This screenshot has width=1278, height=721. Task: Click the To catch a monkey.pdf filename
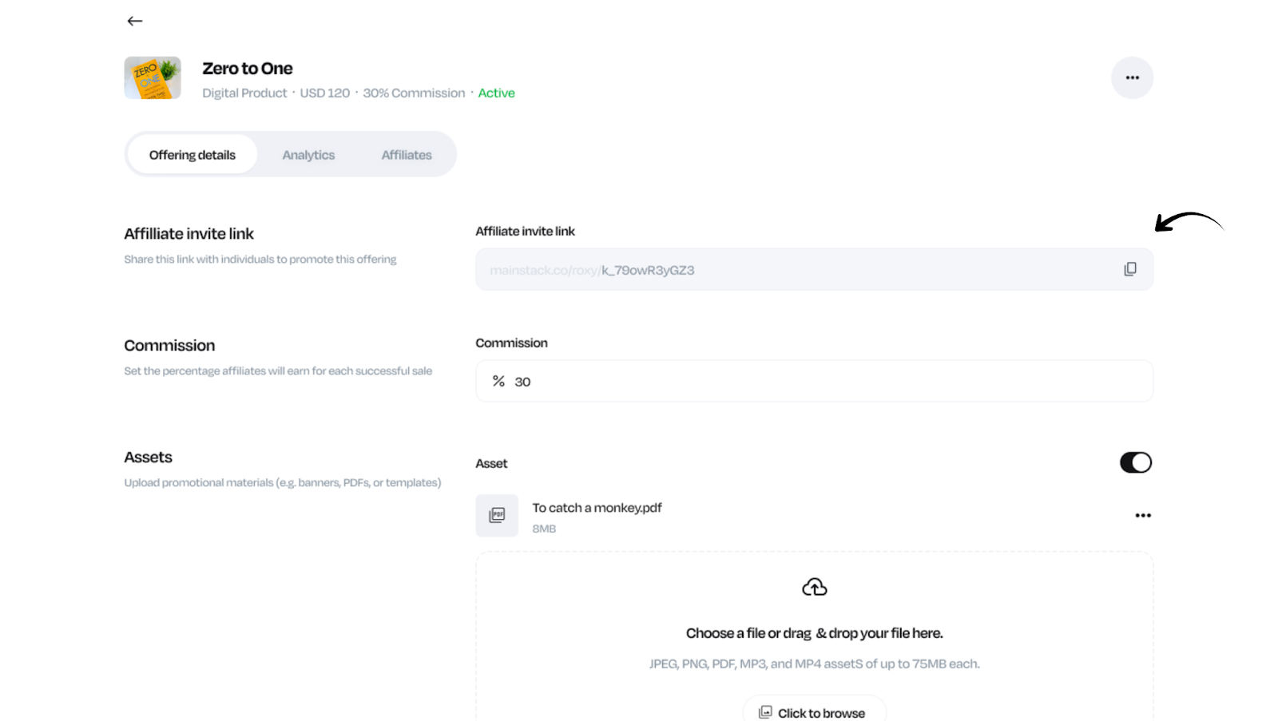tap(597, 508)
